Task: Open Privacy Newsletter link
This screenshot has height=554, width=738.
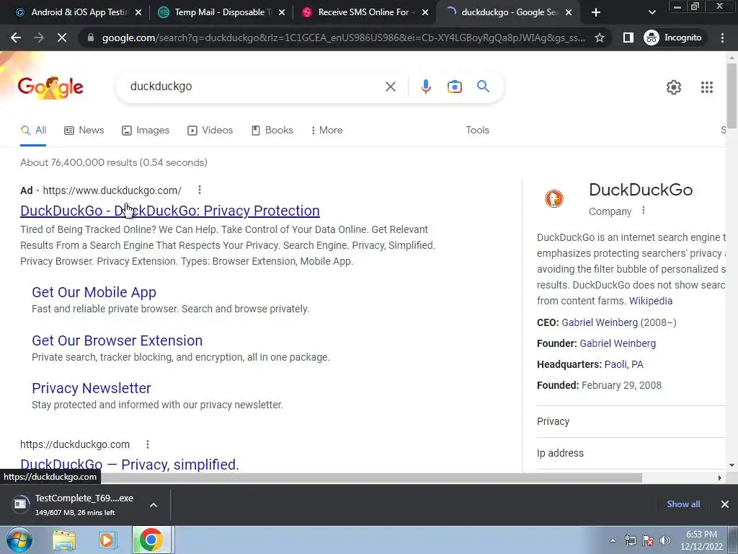Action: point(92,388)
